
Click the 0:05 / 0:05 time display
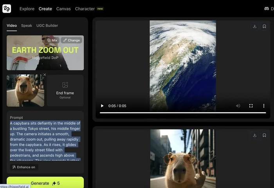coord(117,106)
